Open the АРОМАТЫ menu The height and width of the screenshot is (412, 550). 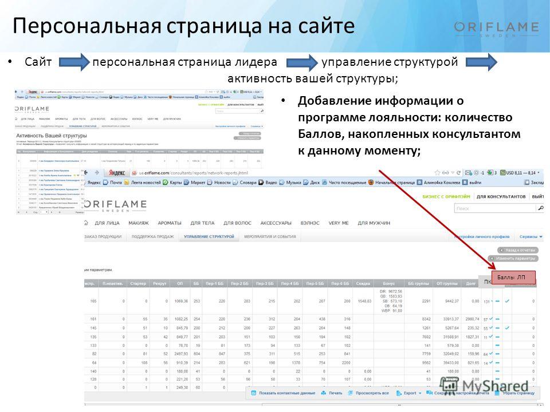point(170,223)
